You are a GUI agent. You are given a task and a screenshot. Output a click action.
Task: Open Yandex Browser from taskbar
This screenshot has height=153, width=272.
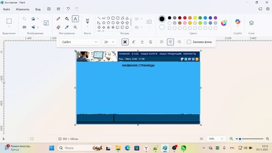(146, 148)
